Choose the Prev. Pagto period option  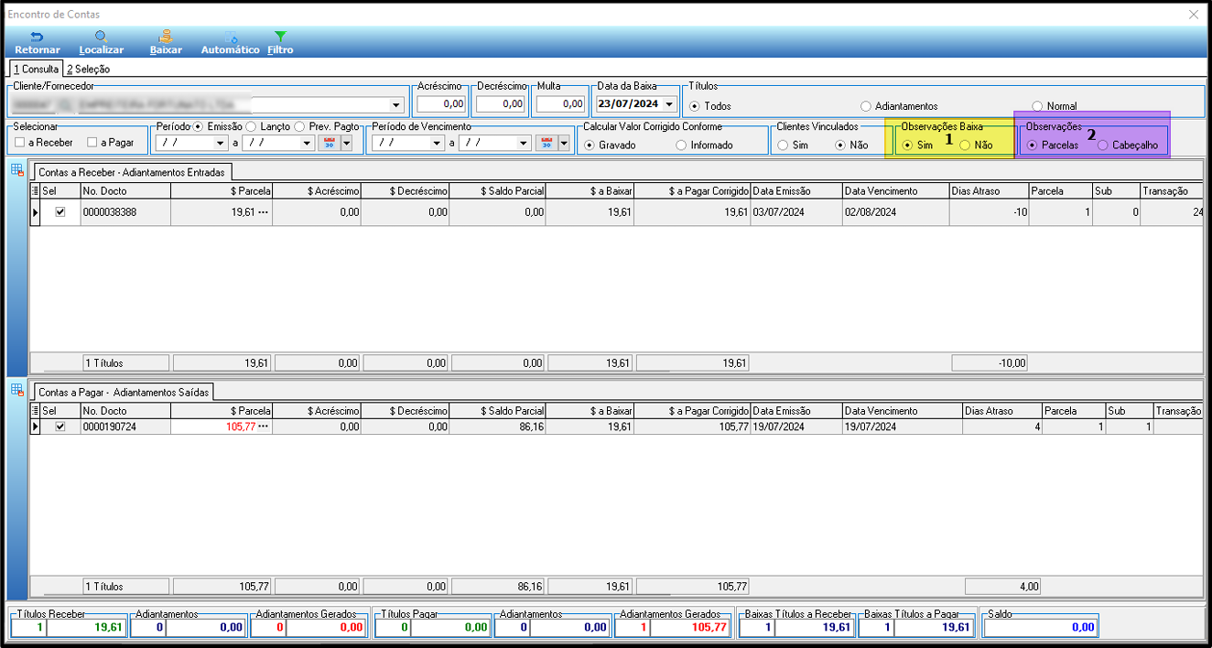pyautogui.click(x=299, y=126)
